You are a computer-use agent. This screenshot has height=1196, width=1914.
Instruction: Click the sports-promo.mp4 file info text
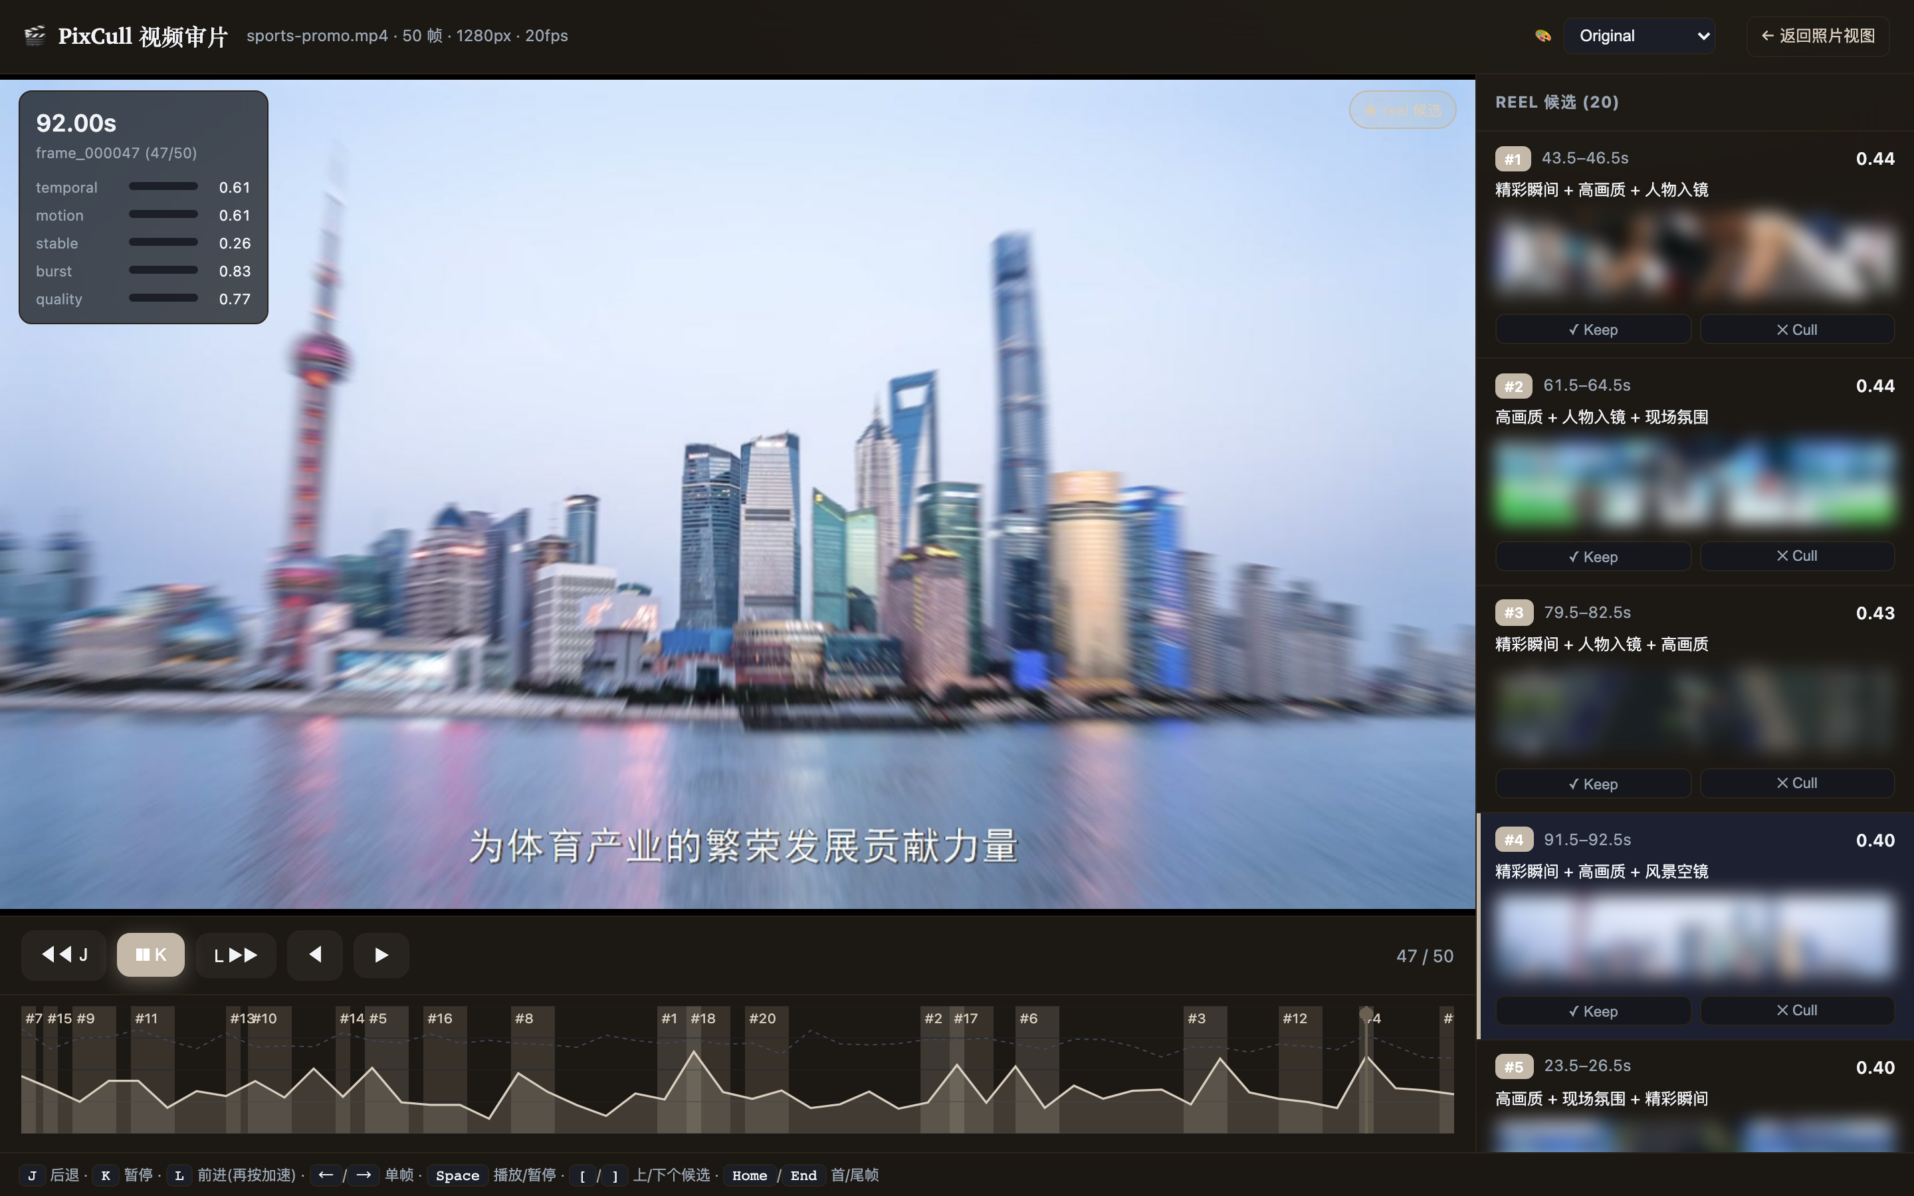[x=407, y=36]
